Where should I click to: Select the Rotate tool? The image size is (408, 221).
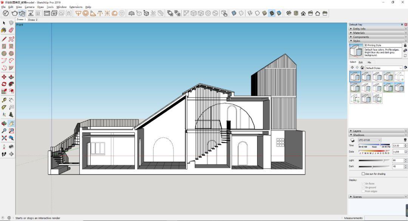pos(4,84)
